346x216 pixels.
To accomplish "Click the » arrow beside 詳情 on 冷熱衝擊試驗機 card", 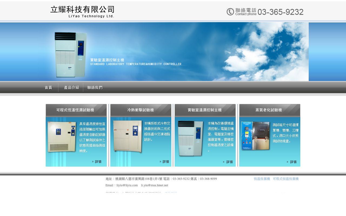I will tap(160, 161).
